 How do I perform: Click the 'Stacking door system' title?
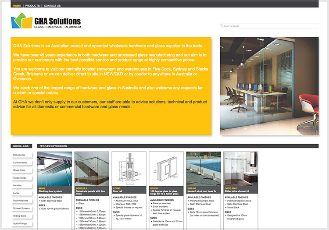(x=50, y=191)
